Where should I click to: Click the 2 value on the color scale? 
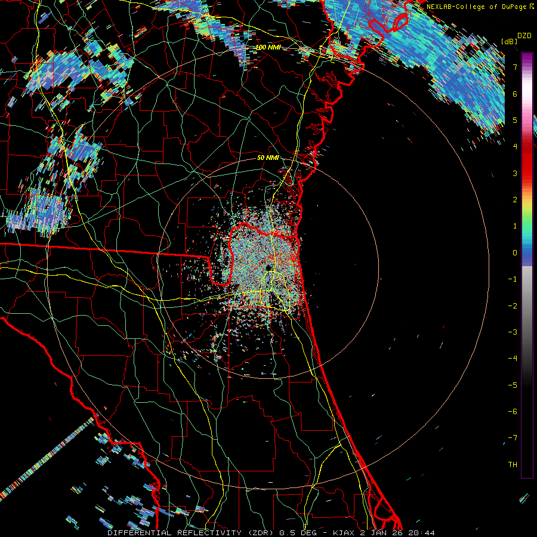point(515,200)
